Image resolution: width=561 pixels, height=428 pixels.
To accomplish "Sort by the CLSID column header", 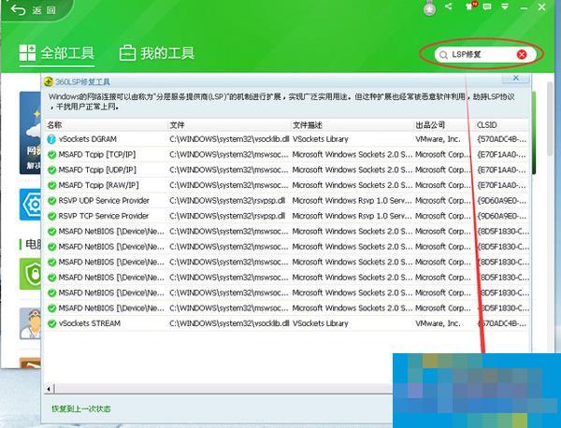I will tap(487, 125).
